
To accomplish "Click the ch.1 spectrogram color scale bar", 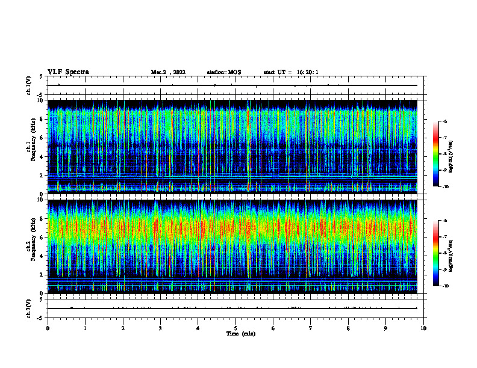I will coord(435,154).
